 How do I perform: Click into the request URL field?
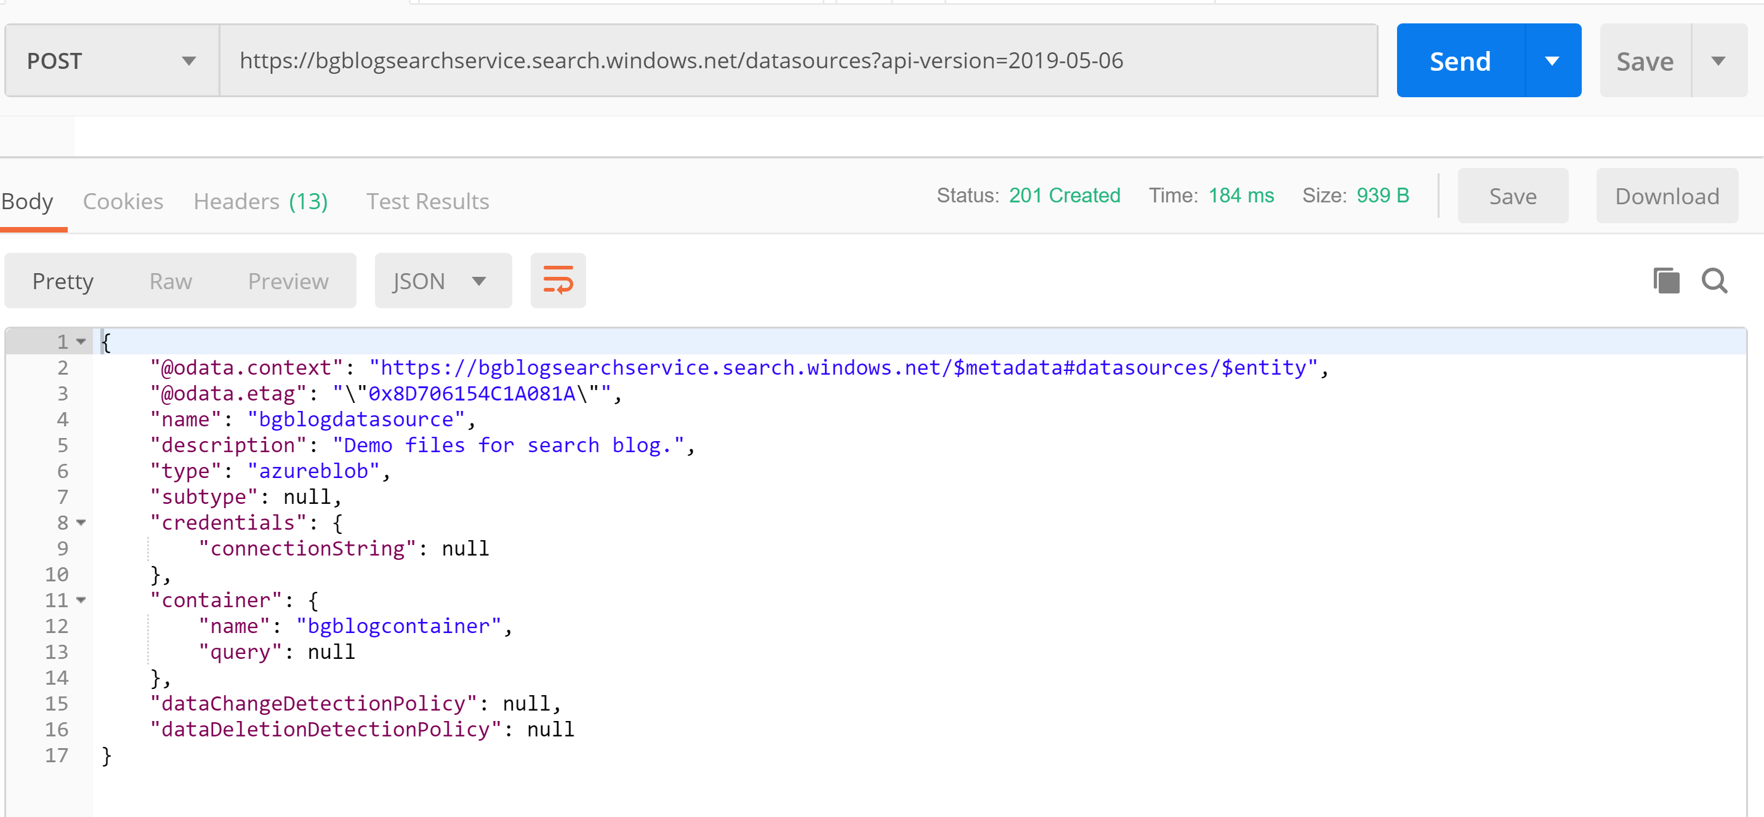pyautogui.click(x=798, y=60)
